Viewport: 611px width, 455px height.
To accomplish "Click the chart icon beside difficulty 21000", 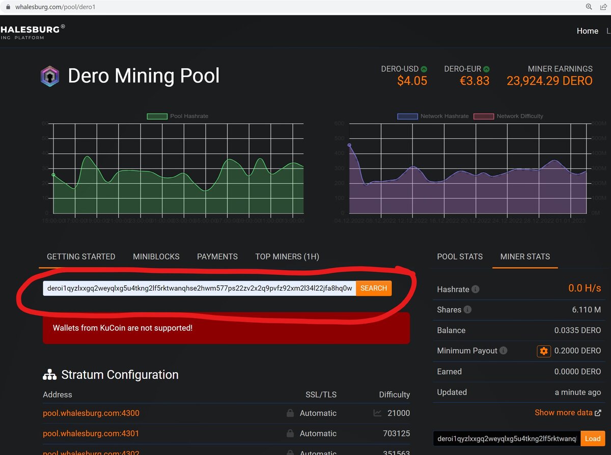I will [x=377, y=413].
